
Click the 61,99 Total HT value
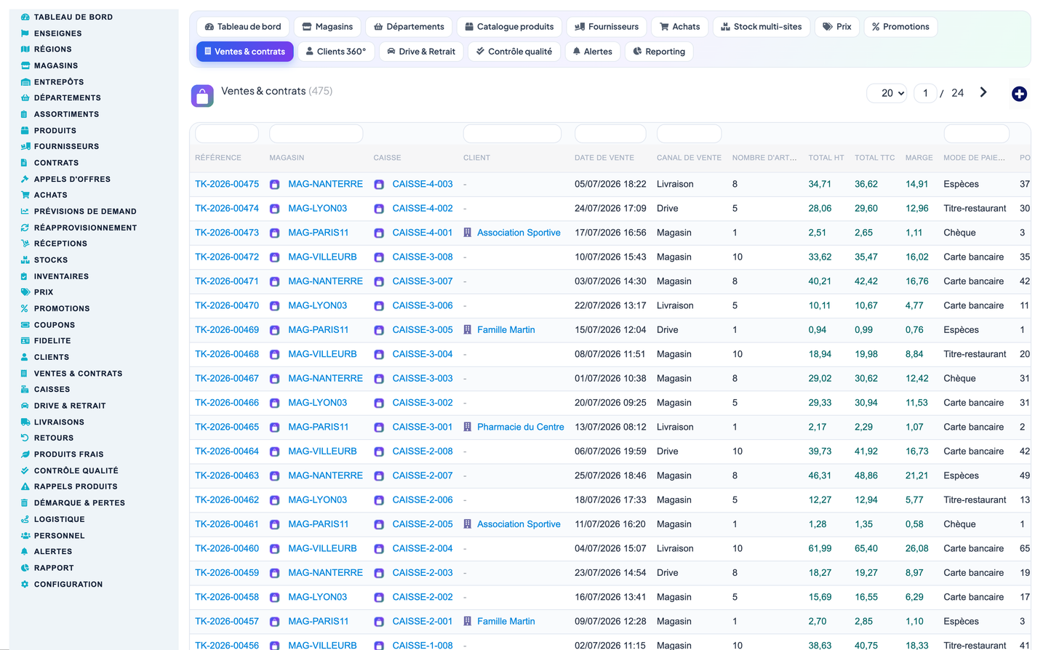pyautogui.click(x=820, y=548)
